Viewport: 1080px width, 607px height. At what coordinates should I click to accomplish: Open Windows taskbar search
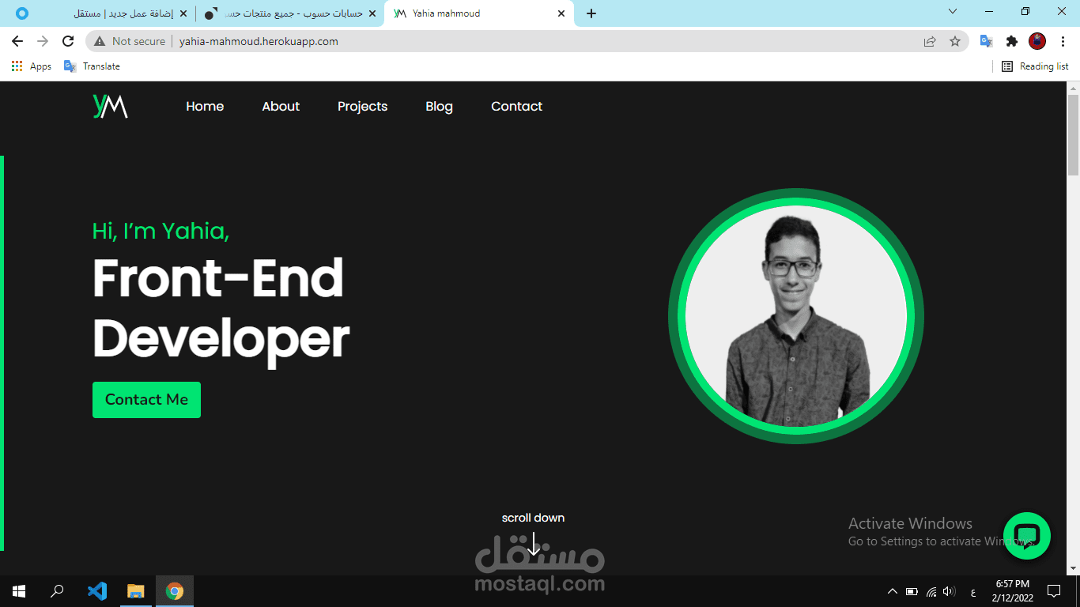point(57,591)
